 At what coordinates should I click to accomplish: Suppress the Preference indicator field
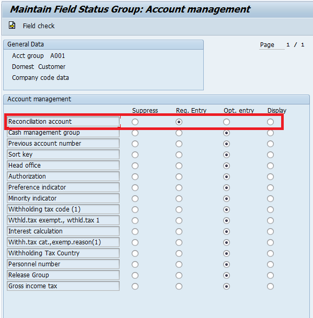click(135, 187)
